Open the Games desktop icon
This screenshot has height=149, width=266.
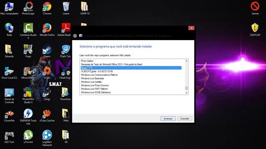click(255, 8)
